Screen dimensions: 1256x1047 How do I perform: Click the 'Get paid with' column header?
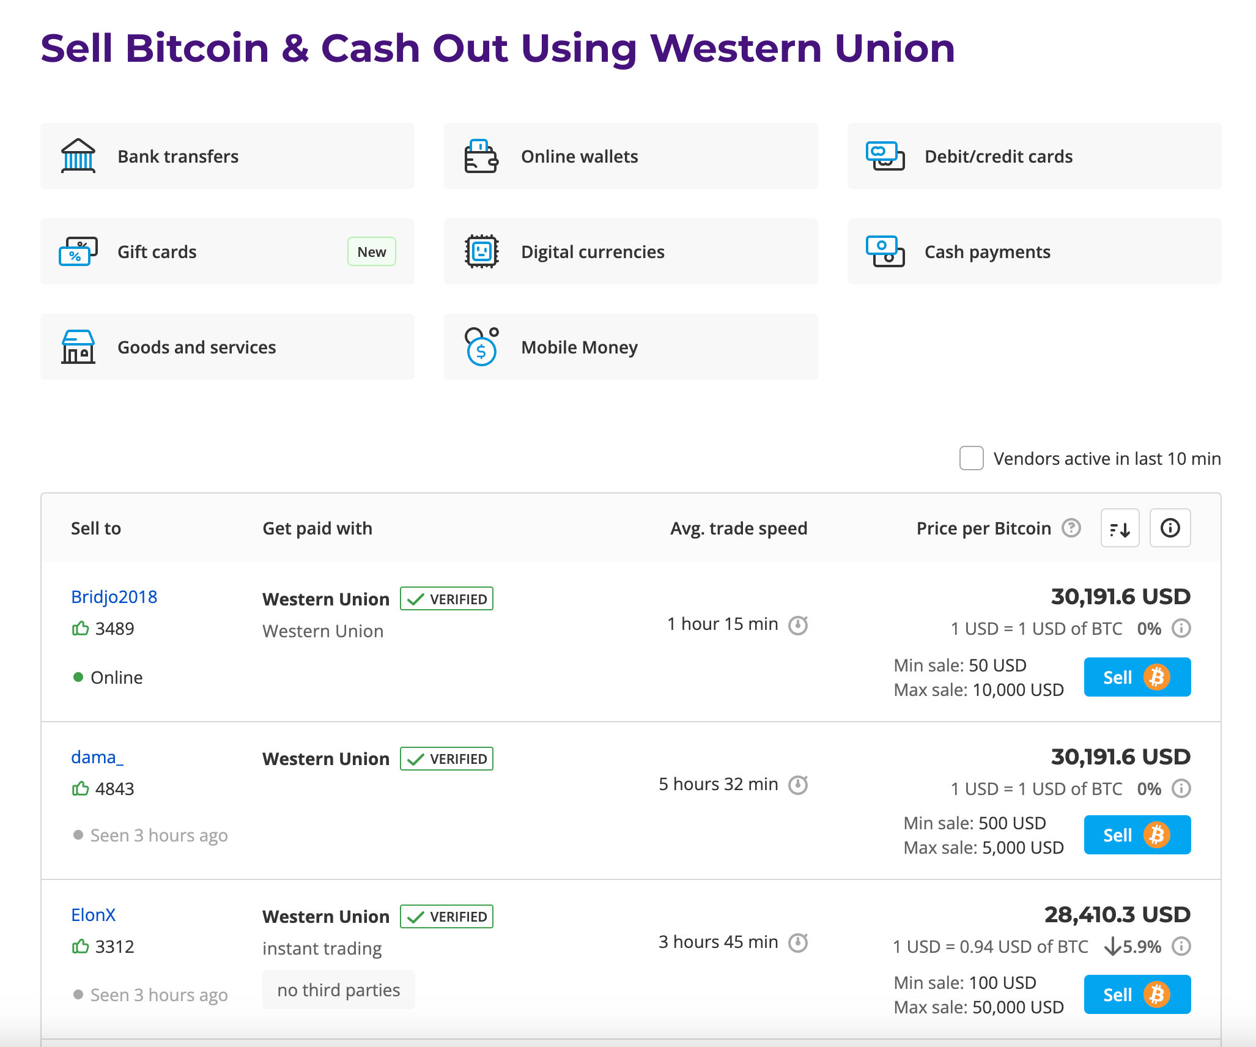coord(317,528)
